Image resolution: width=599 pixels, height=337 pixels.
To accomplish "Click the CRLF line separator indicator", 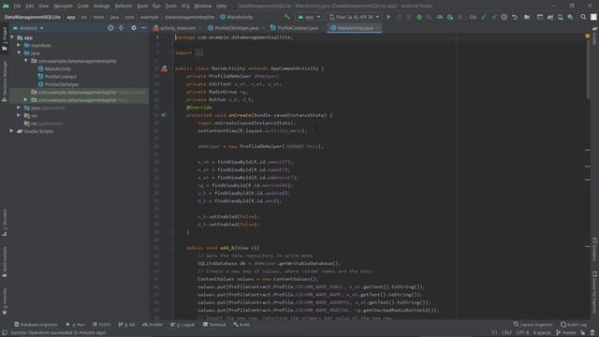I will [x=507, y=333].
